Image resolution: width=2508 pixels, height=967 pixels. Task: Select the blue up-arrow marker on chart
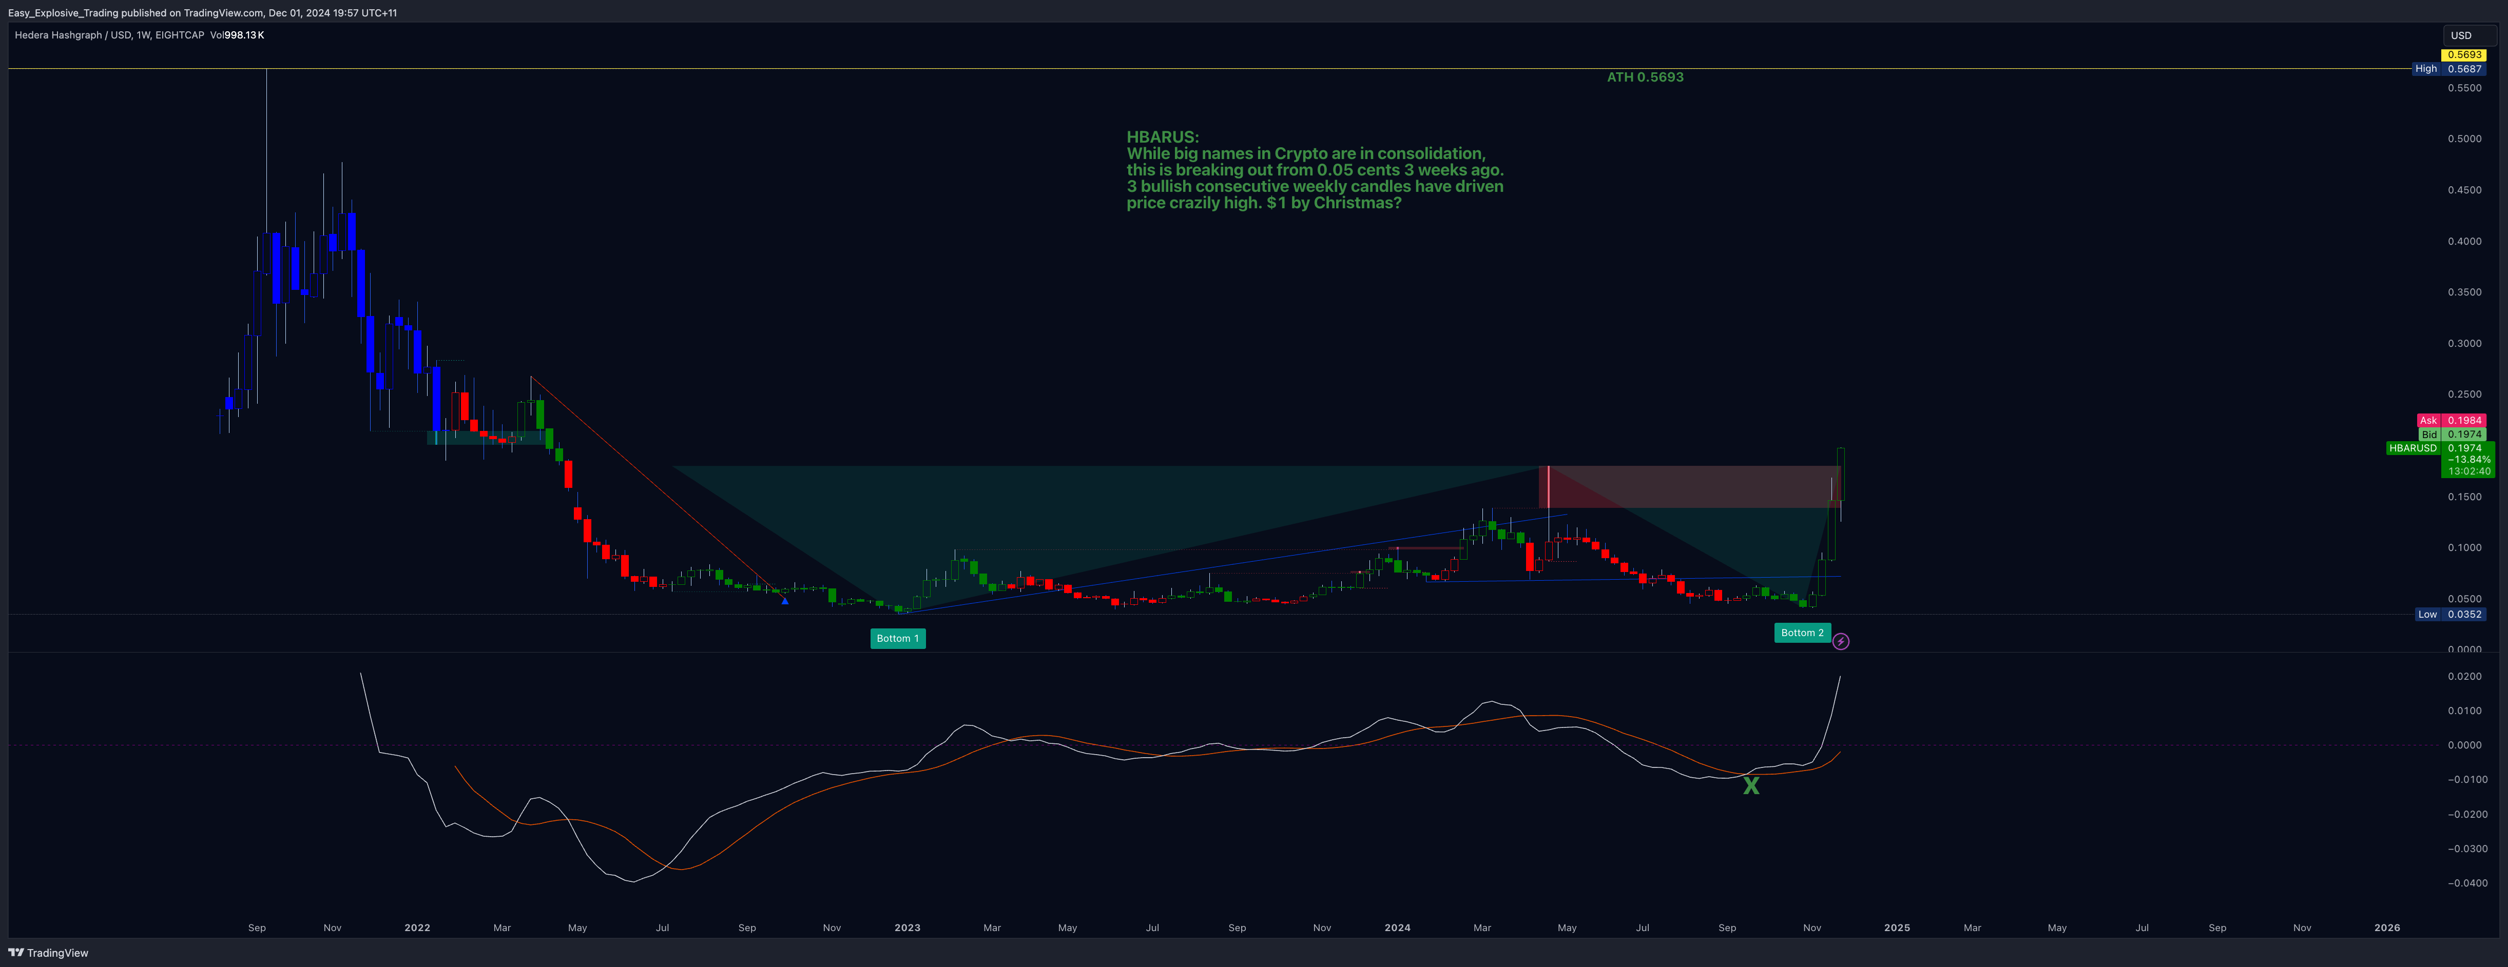point(785,601)
